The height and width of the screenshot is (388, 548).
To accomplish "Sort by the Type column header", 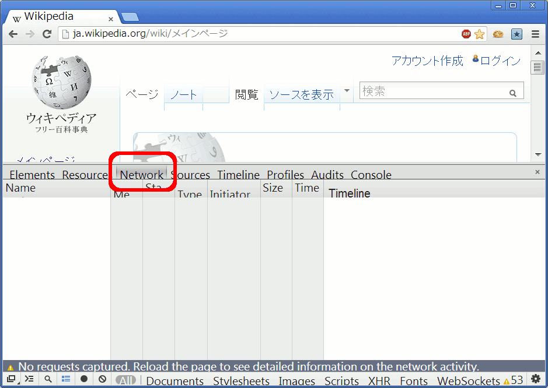I will pyautogui.click(x=191, y=188).
